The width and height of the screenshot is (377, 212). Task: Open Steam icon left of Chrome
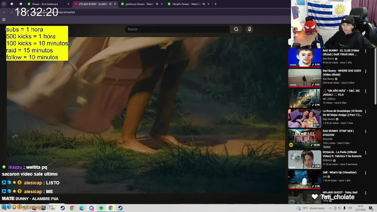[x=62, y=208]
